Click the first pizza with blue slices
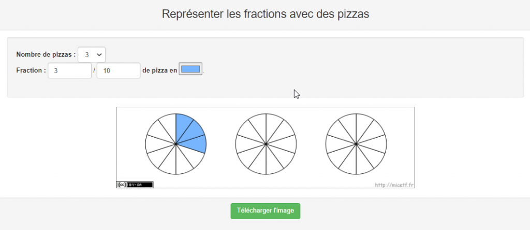The width and height of the screenshot is (530, 230). [176, 143]
